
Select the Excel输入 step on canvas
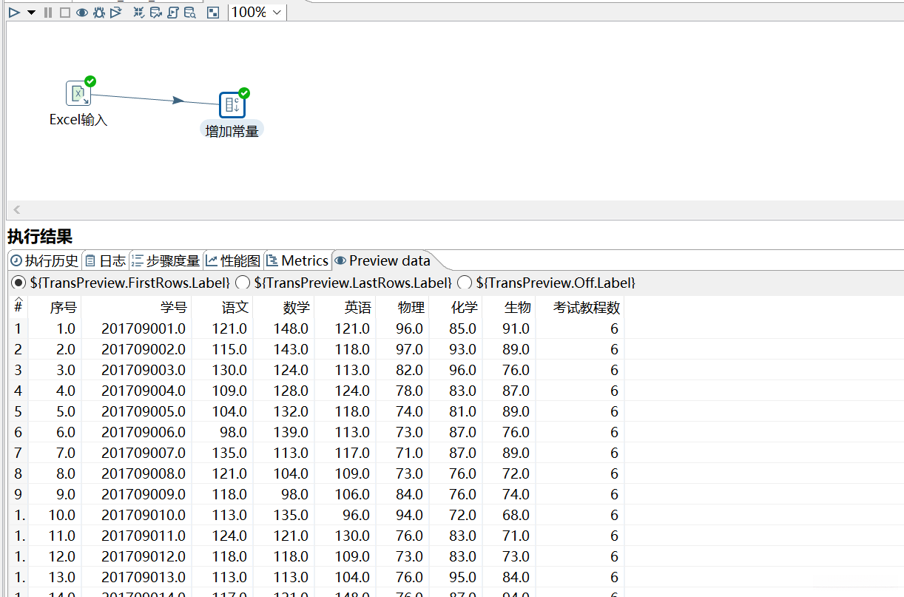78,94
